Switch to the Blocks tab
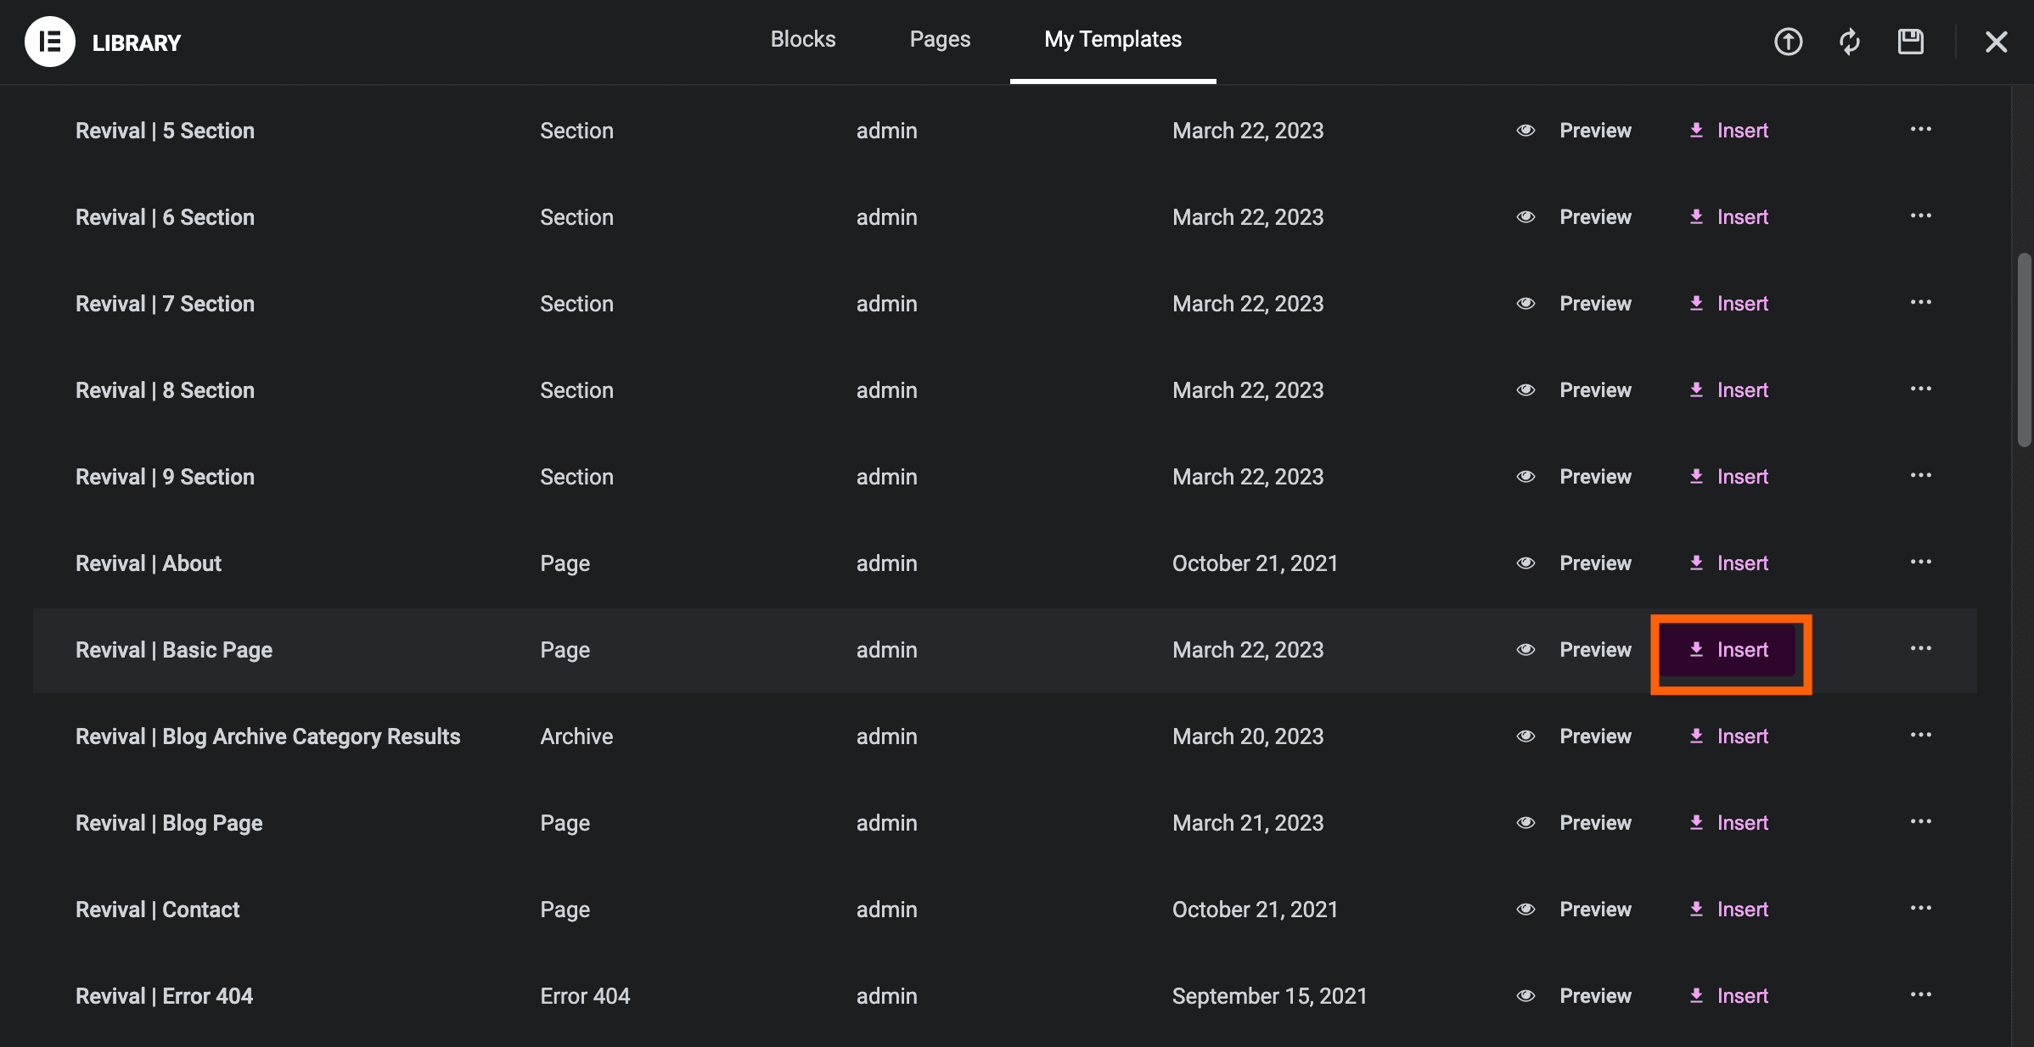 802,39
